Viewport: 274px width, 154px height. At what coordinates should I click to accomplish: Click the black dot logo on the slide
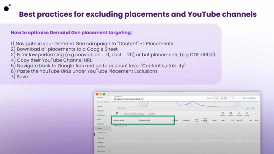[6, 9]
